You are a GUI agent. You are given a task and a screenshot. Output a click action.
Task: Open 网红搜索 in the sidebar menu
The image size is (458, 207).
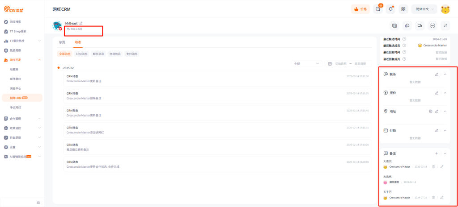(x=16, y=22)
